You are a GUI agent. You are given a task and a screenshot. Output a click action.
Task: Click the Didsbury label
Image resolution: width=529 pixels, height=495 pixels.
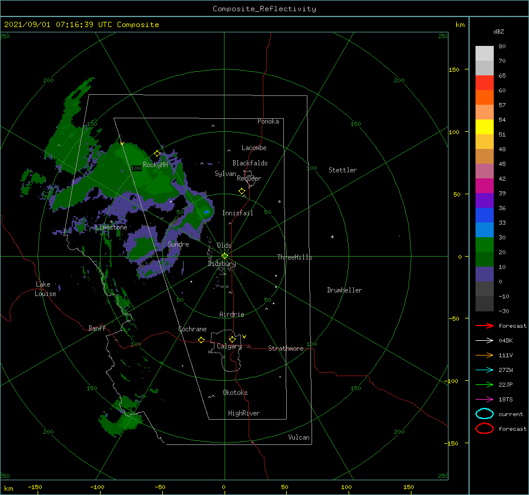[222, 264]
